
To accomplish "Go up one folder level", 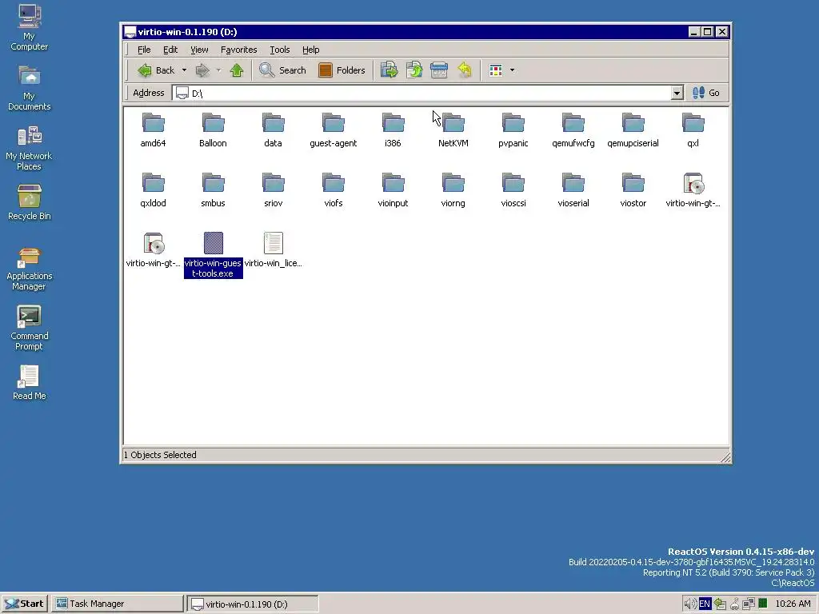I will pyautogui.click(x=237, y=70).
